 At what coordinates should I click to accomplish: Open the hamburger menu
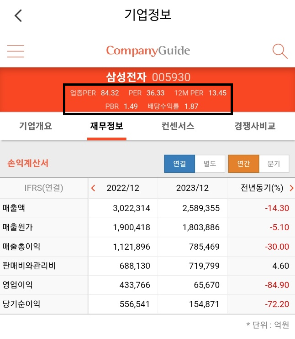pyautogui.click(x=16, y=51)
